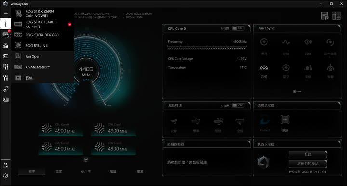This screenshot has height=186, width=347.
Task: Set fan mode to 標準 standard
Action: click(x=196, y=125)
